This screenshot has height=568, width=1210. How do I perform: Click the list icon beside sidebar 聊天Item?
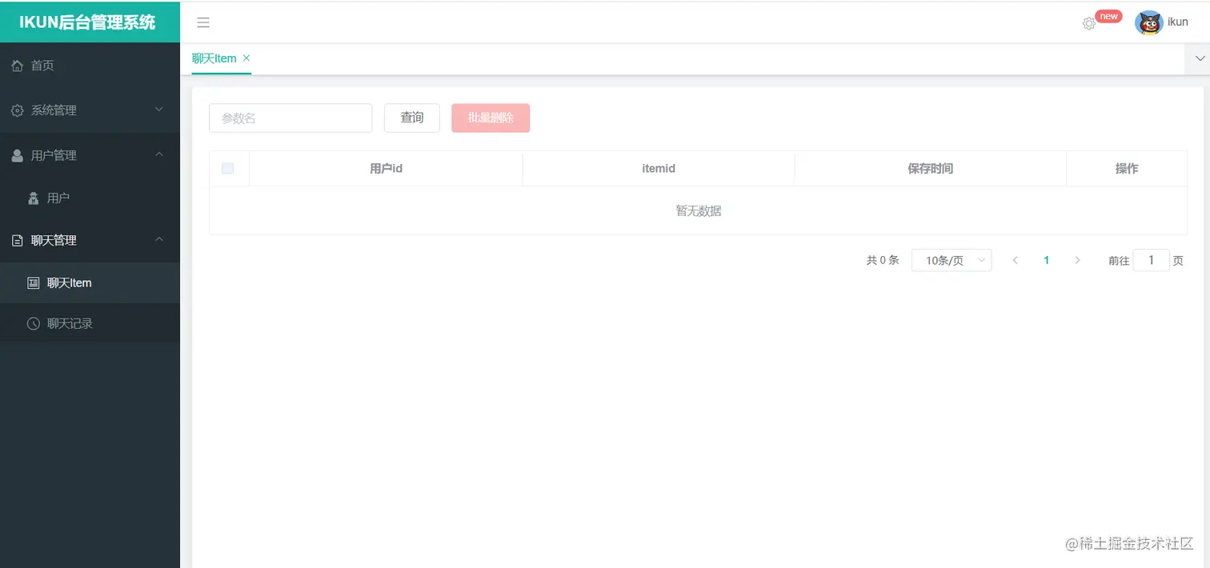(34, 282)
